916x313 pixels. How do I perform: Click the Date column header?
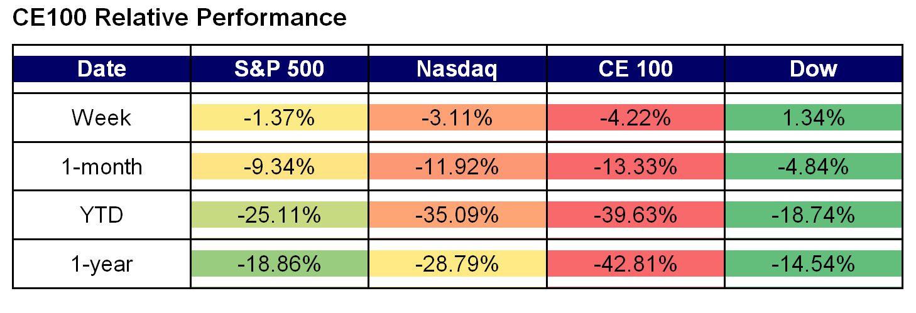(x=101, y=69)
